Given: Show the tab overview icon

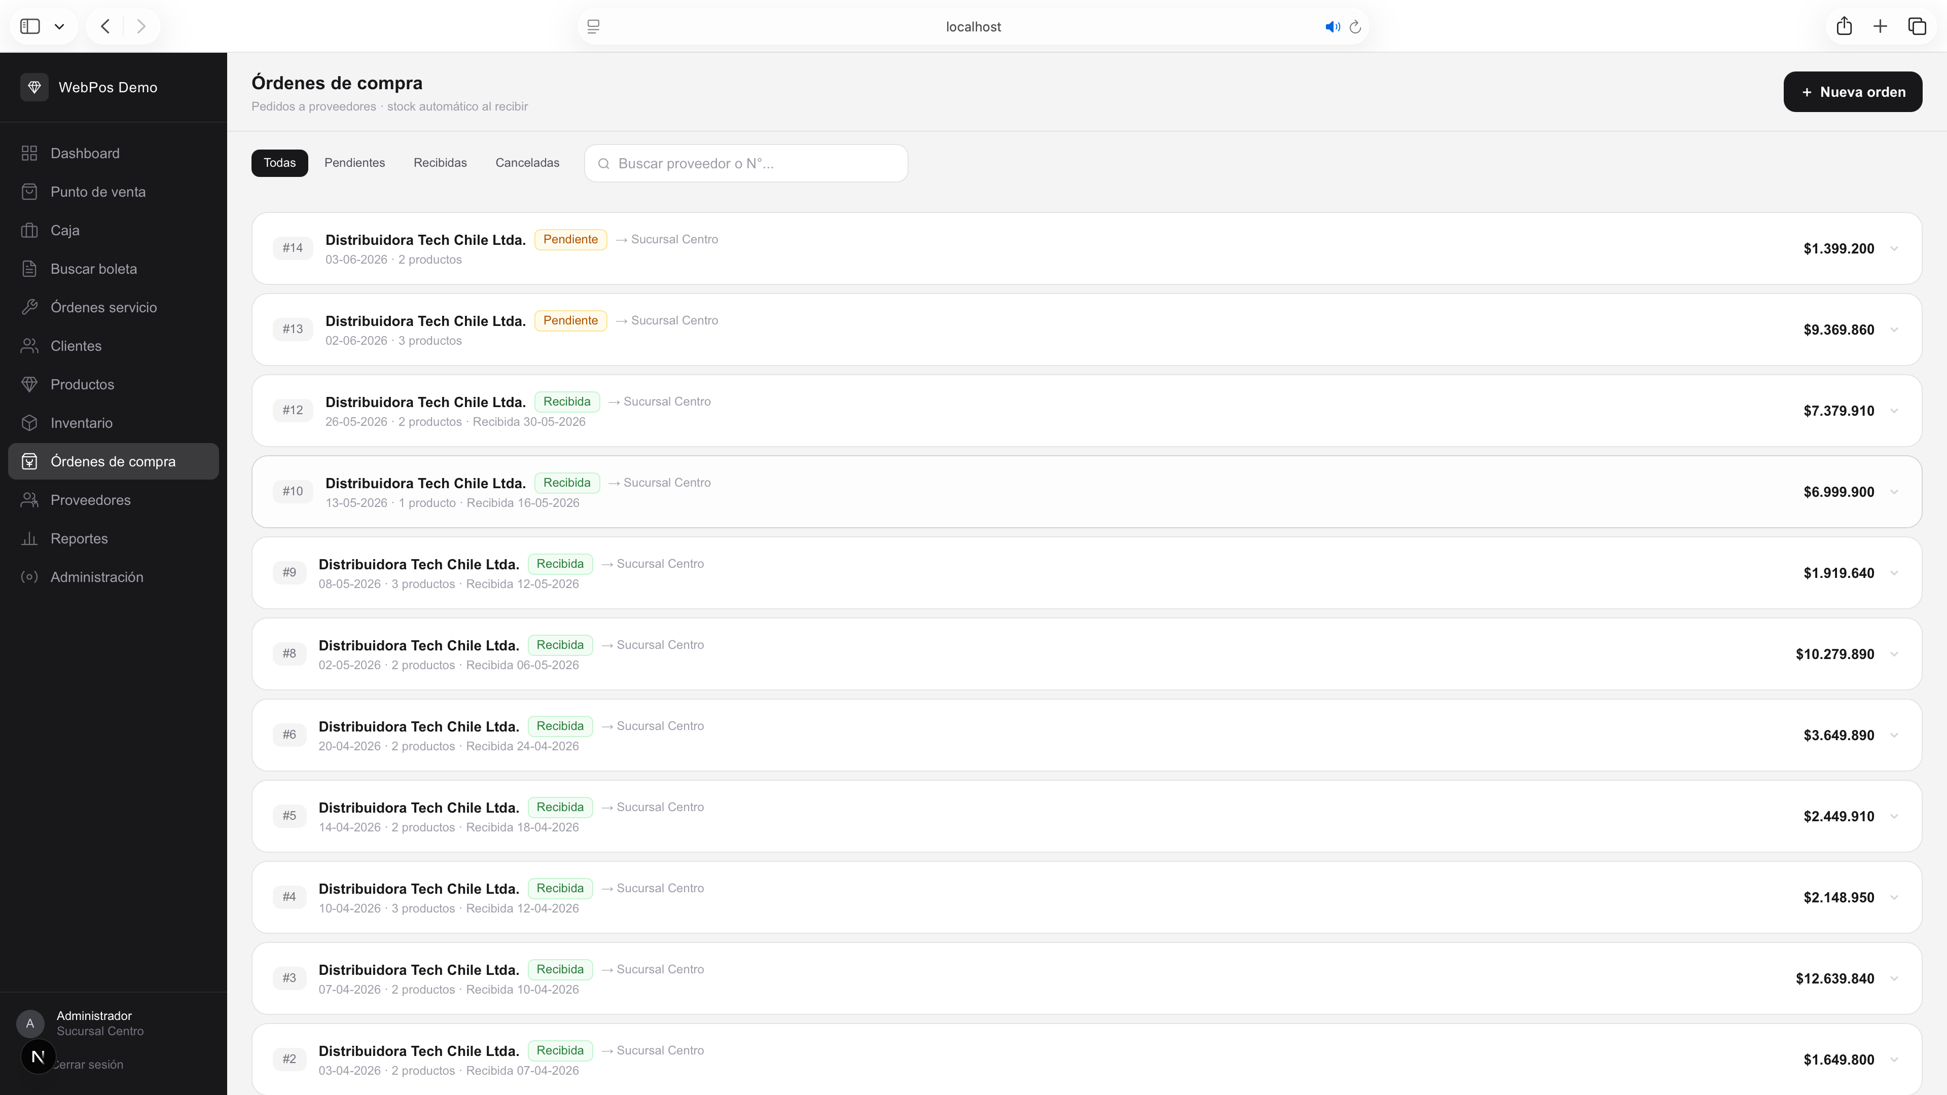Looking at the screenshot, I should 1918,26.
